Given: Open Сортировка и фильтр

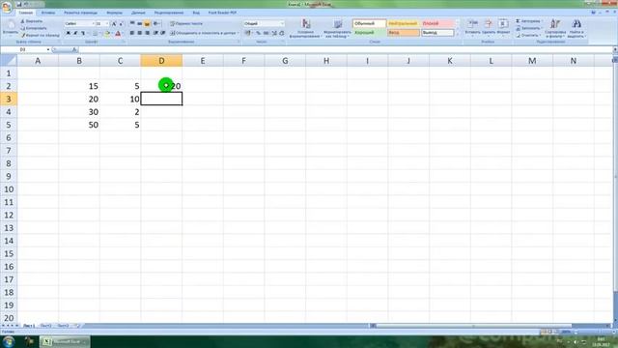Looking at the screenshot, I should coord(555,28).
